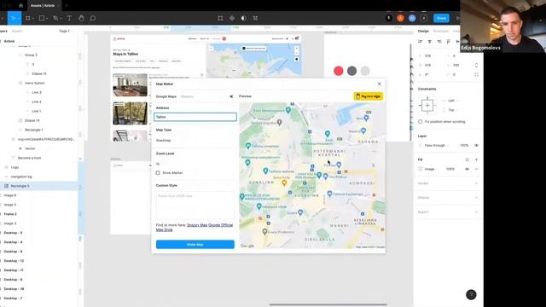Click the blue Share button

(441, 18)
